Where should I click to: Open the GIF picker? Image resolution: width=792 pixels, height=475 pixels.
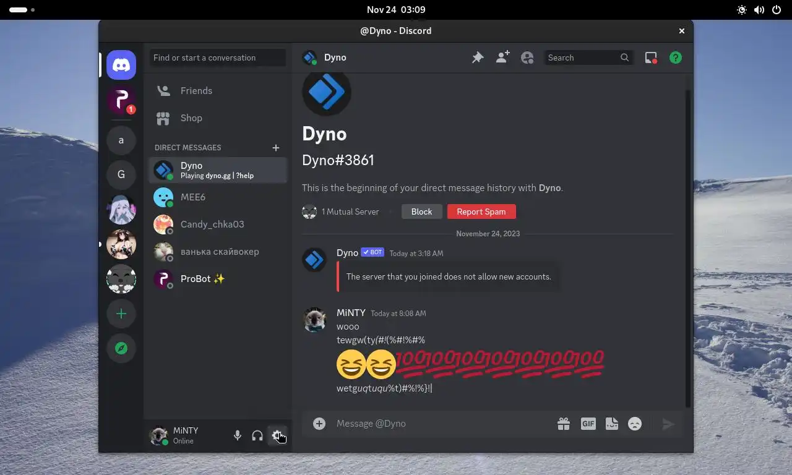pos(588,424)
